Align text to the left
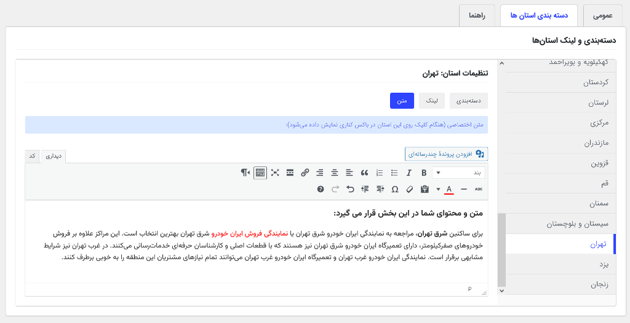The width and height of the screenshot is (630, 323). [x=349, y=173]
